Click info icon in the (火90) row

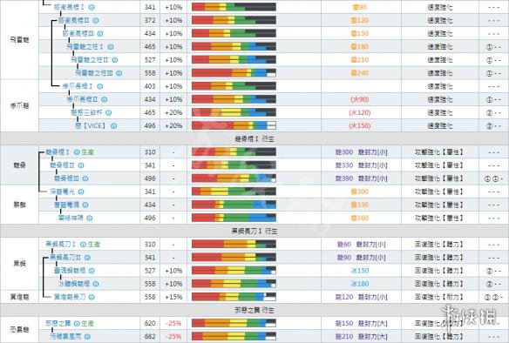[x=105, y=99]
